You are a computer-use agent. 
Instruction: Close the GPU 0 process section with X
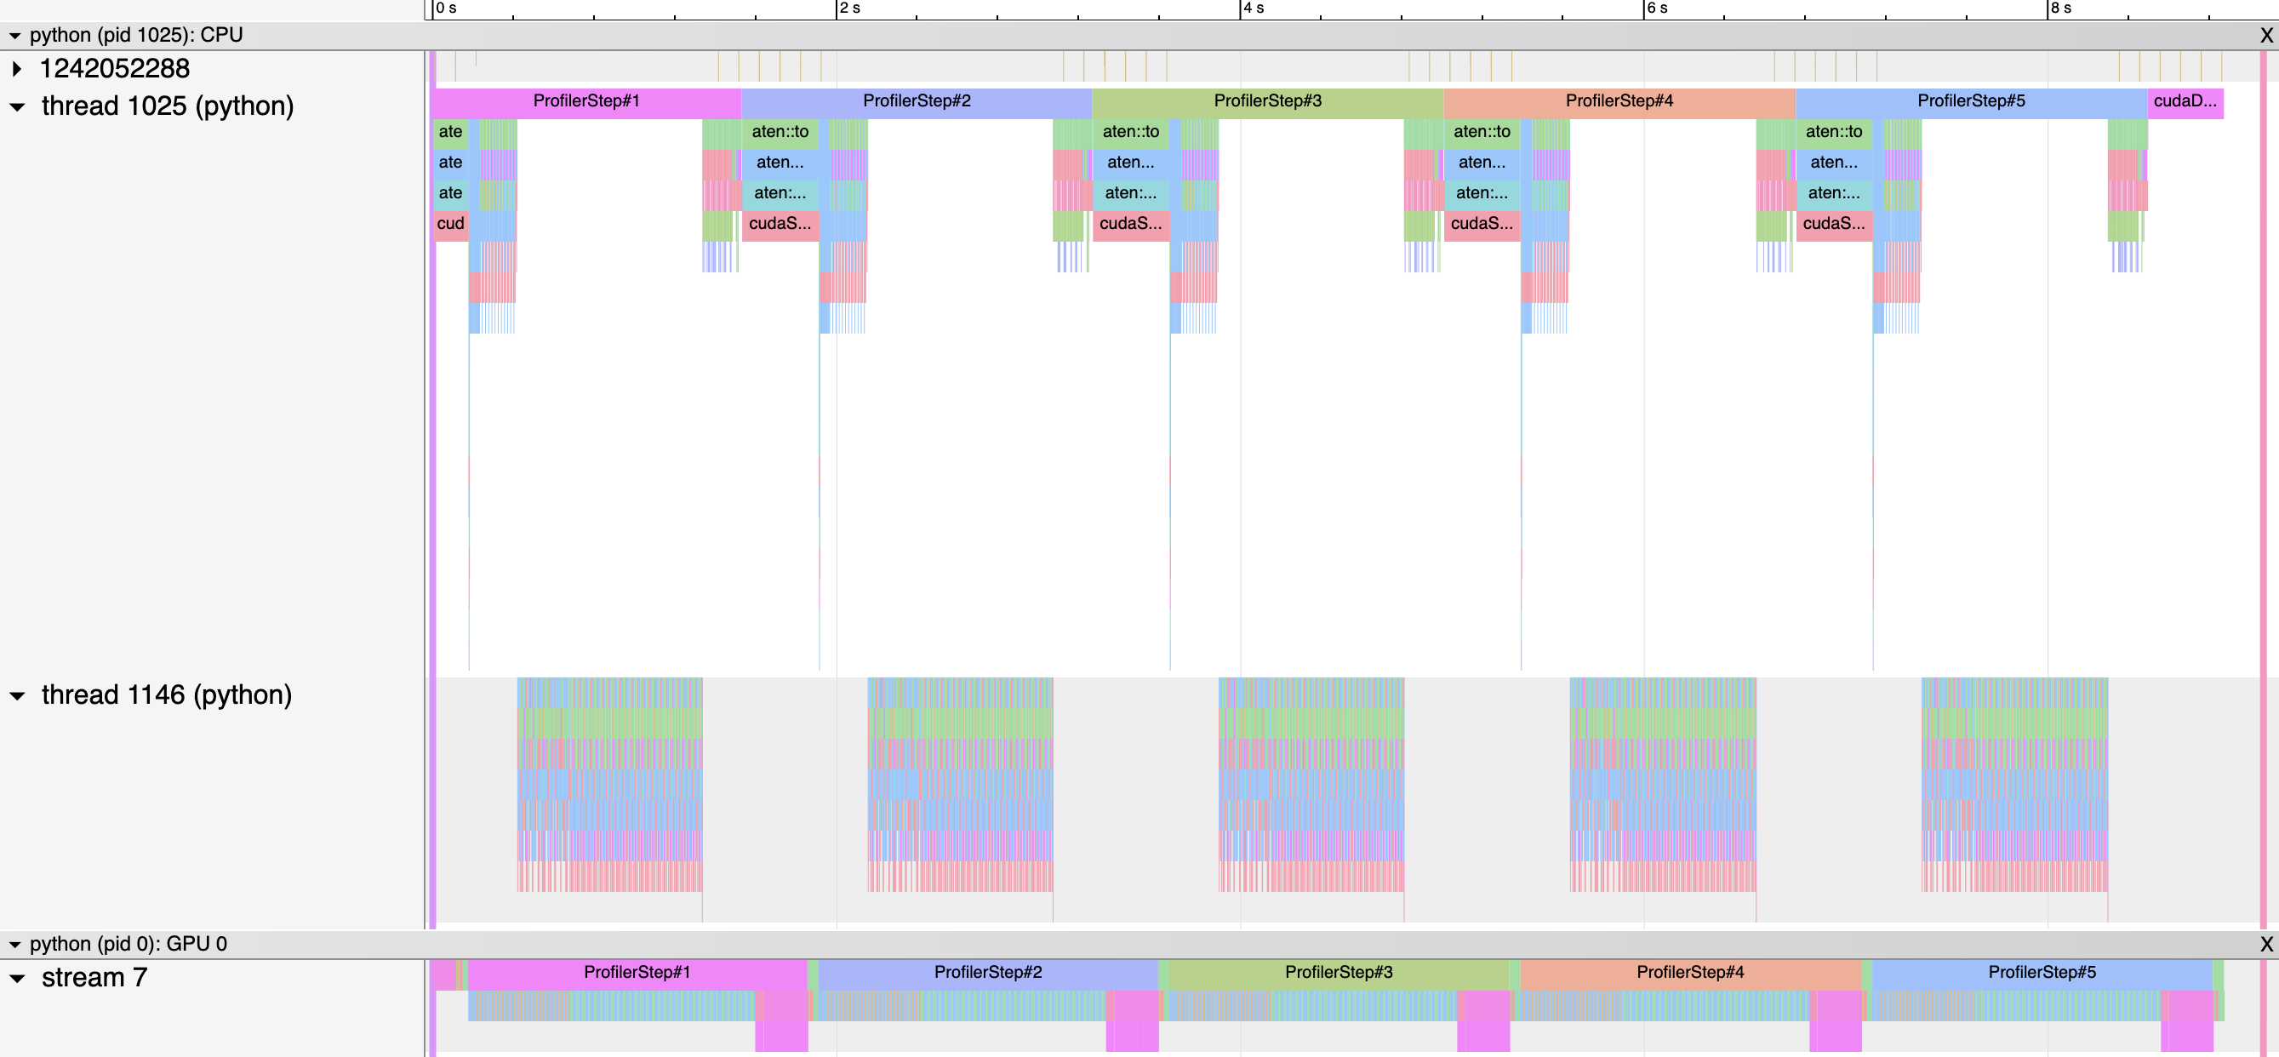[2265, 944]
